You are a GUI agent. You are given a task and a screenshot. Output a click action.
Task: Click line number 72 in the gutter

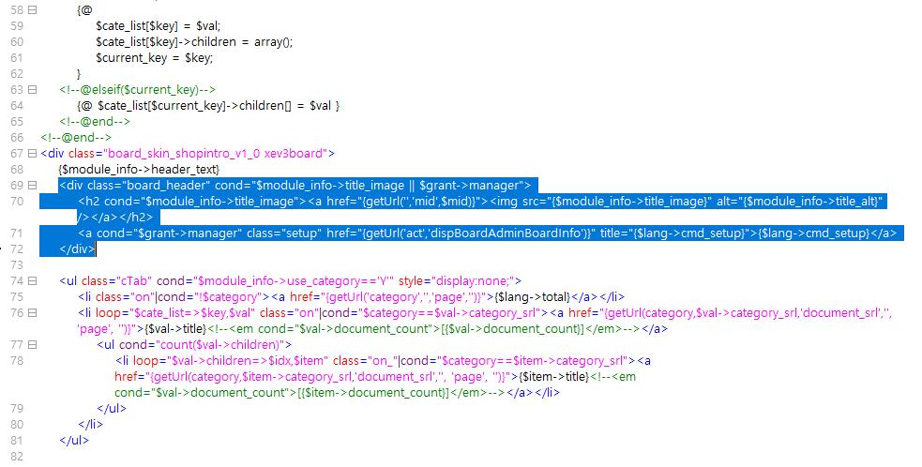[17, 249]
